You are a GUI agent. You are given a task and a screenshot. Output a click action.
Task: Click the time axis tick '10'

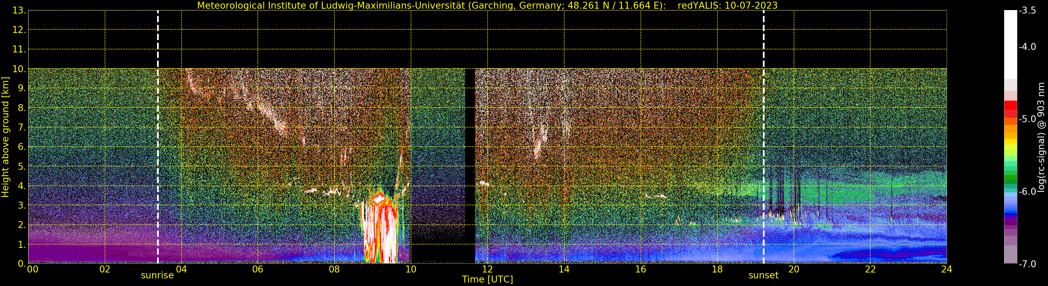411,269
